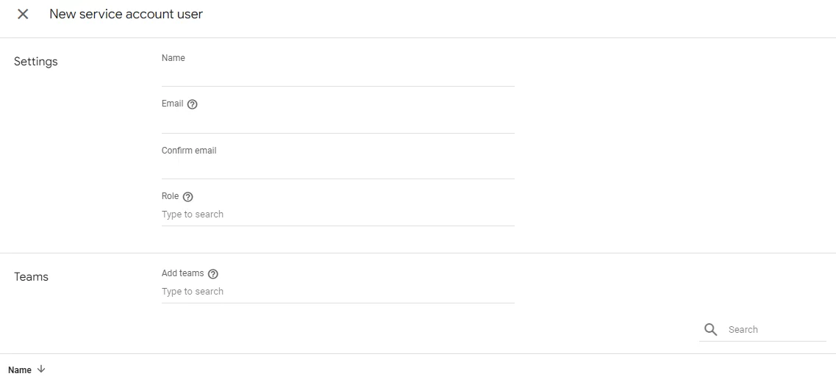Select the Confirm email field
This screenshot has height=382, width=836.
[338, 170]
